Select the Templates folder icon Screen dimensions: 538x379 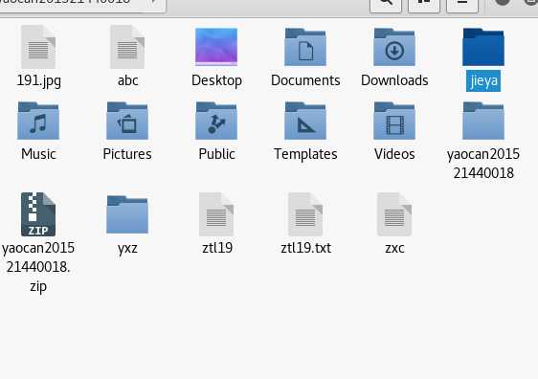pyautogui.click(x=305, y=121)
